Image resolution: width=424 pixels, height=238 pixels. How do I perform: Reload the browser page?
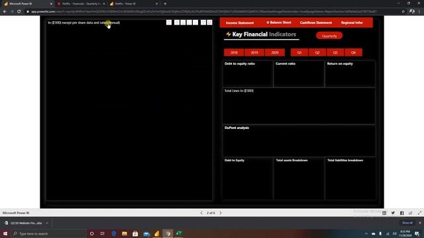pyautogui.click(x=19, y=12)
